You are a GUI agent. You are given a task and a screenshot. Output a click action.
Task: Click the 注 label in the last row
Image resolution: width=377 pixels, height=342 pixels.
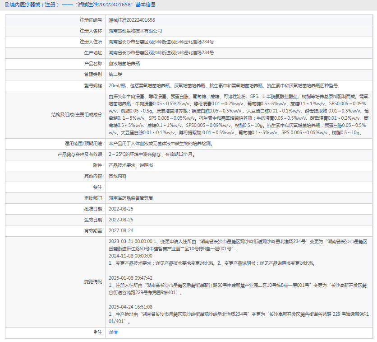coord(100,333)
